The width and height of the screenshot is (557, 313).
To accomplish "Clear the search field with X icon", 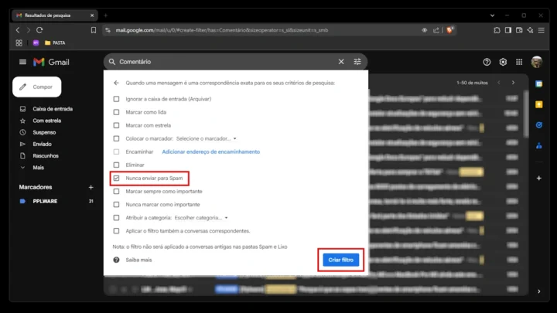I will tap(341, 62).
